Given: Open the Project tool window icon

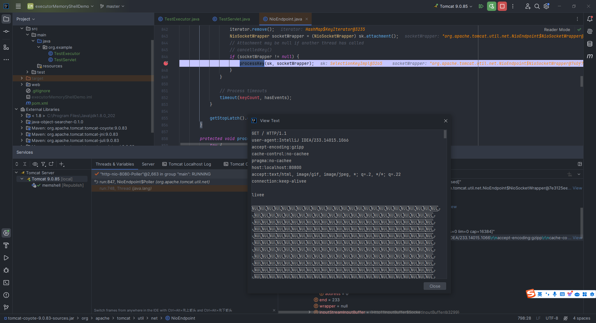Looking at the screenshot, I should click(6, 19).
